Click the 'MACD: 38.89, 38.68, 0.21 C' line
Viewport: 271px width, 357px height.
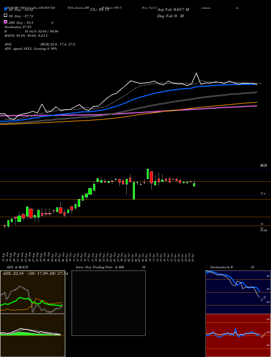pyautogui.click(x=26, y=36)
